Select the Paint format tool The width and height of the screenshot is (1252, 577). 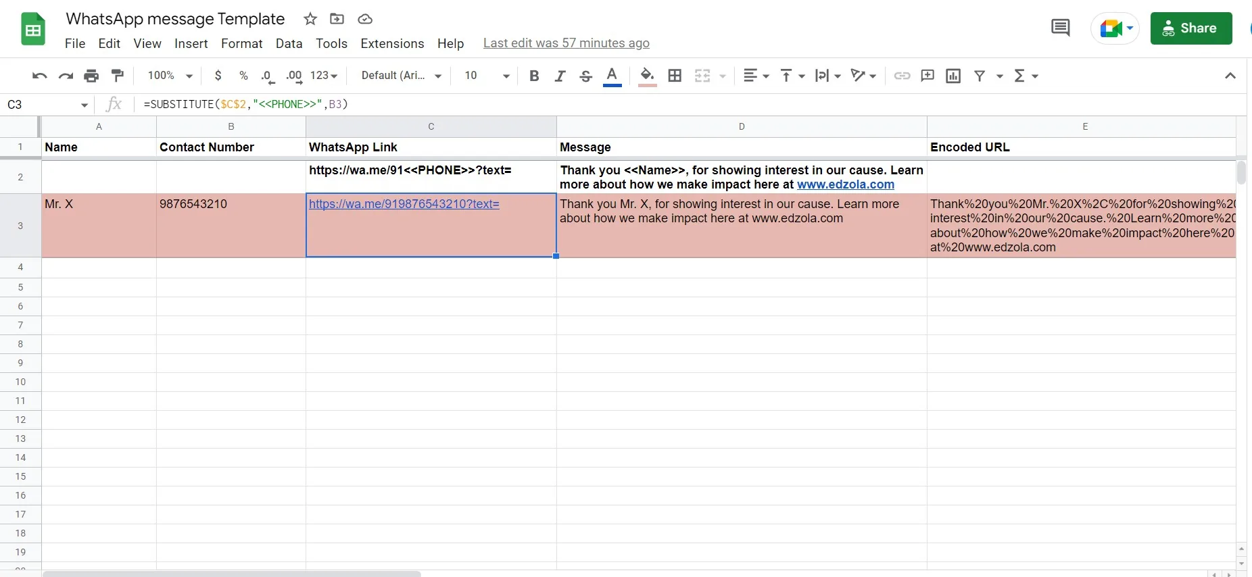[118, 75]
